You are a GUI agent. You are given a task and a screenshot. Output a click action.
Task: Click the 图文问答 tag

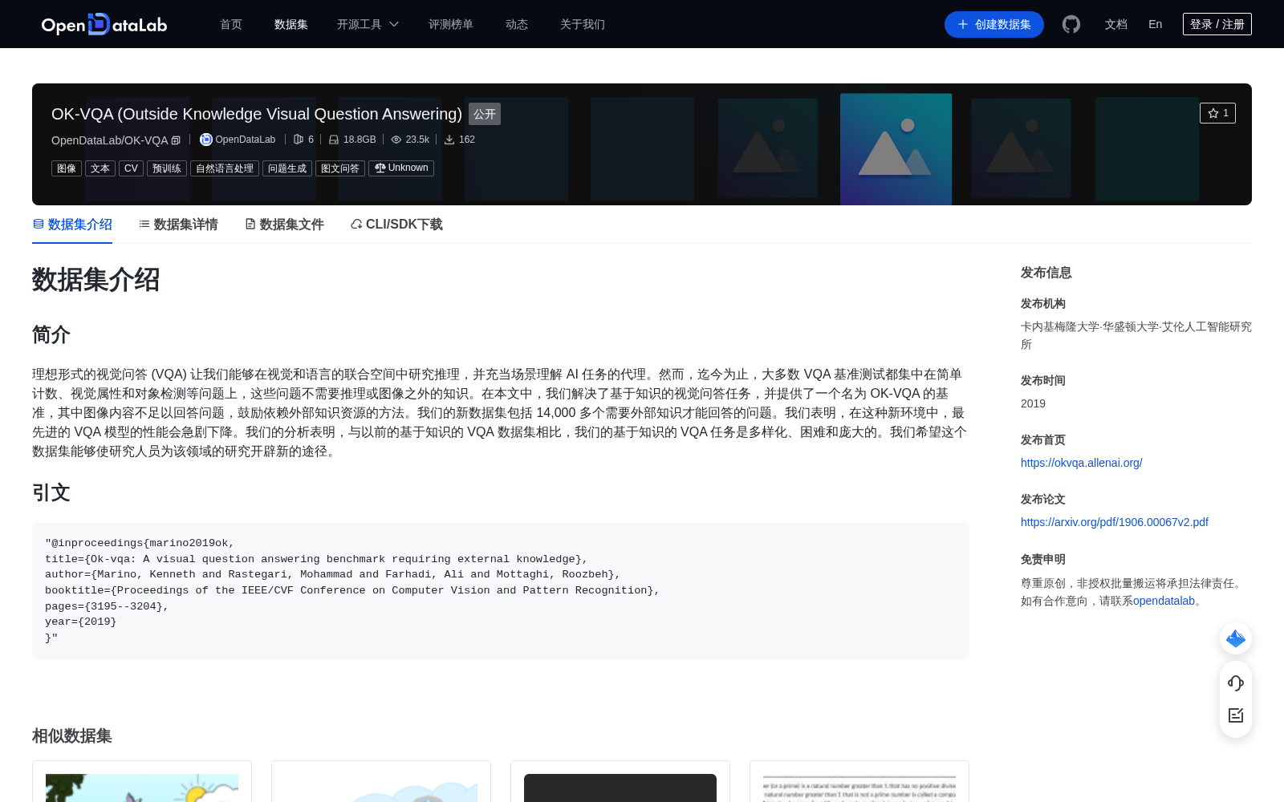point(340,168)
